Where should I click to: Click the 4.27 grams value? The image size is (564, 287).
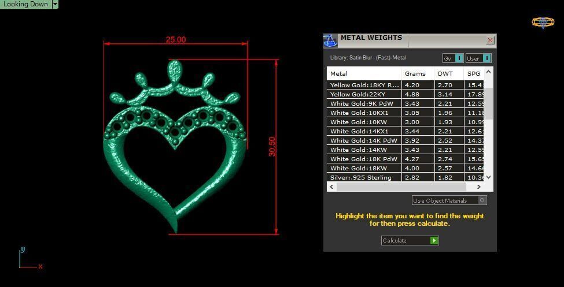pos(412,159)
